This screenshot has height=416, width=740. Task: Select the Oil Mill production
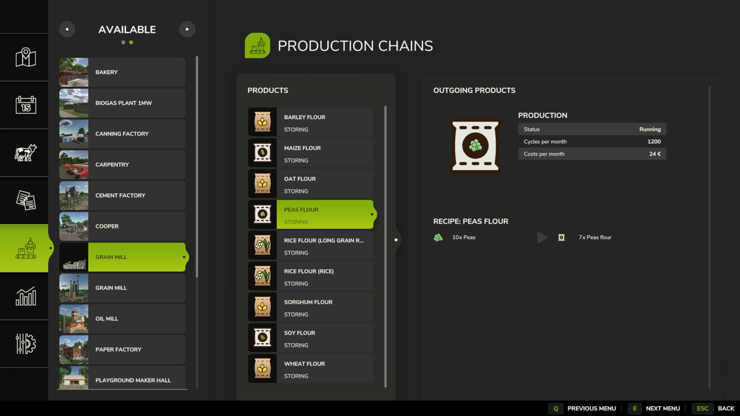point(136,319)
